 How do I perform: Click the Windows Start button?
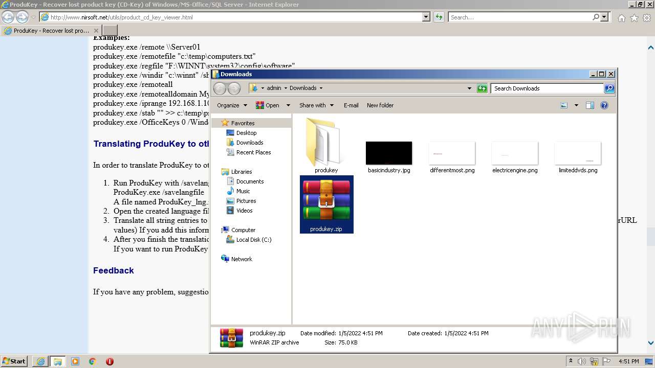(x=14, y=361)
